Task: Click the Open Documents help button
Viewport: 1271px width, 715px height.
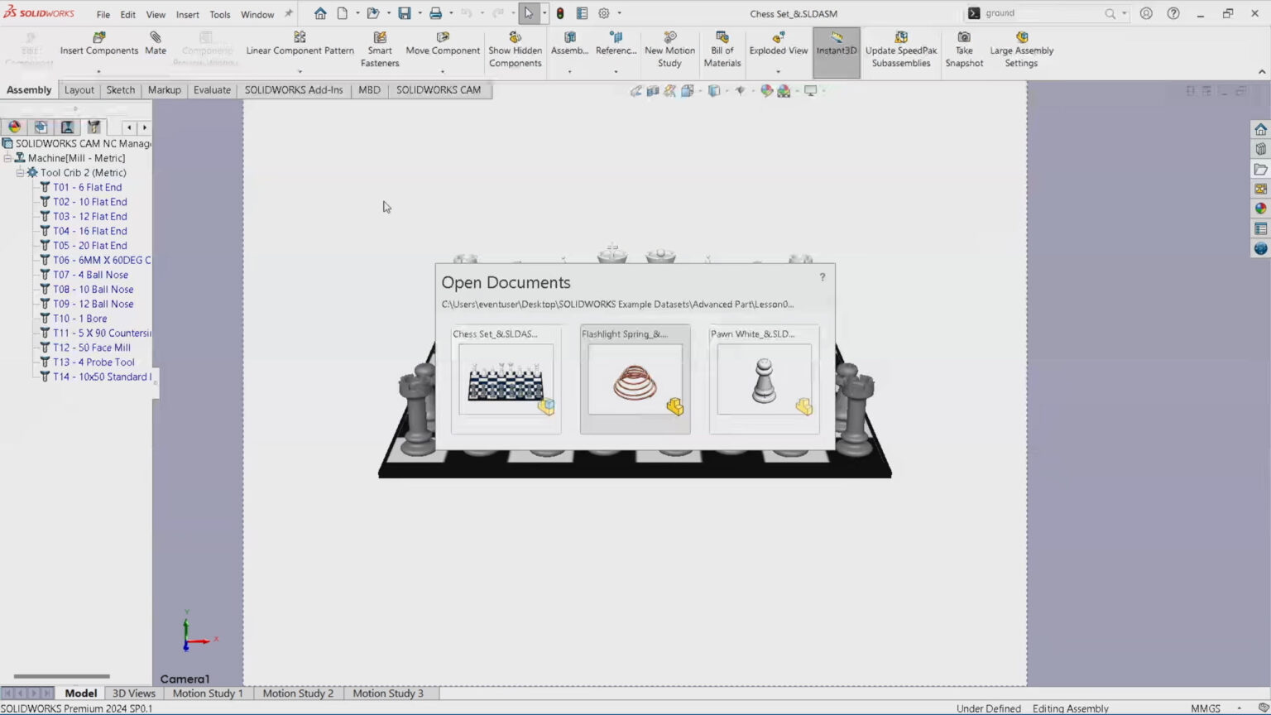Action: click(x=822, y=277)
